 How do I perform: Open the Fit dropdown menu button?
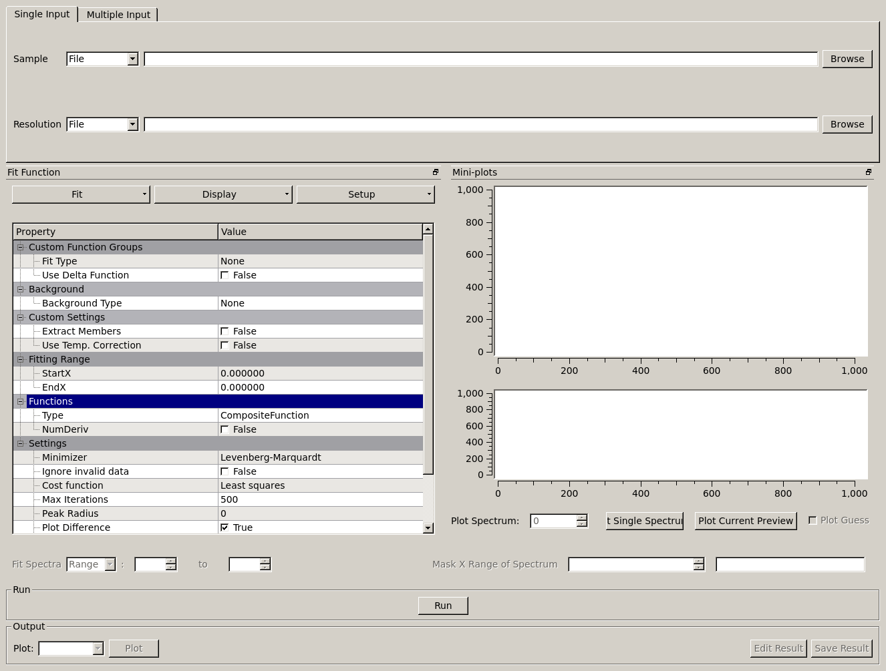point(81,194)
